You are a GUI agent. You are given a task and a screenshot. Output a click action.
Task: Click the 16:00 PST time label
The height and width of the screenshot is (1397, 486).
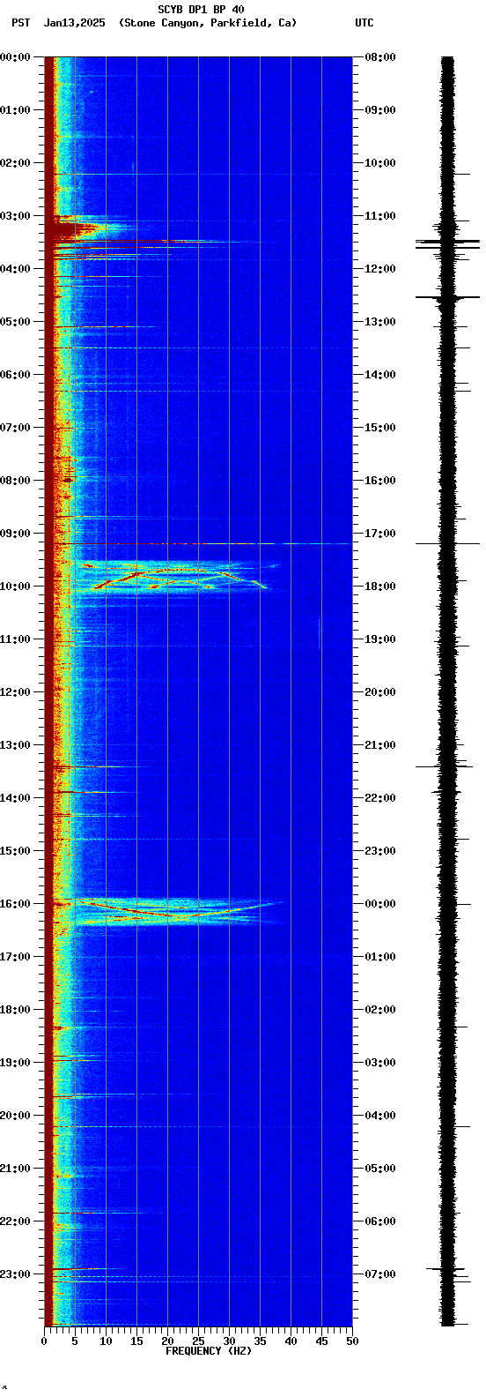point(15,904)
